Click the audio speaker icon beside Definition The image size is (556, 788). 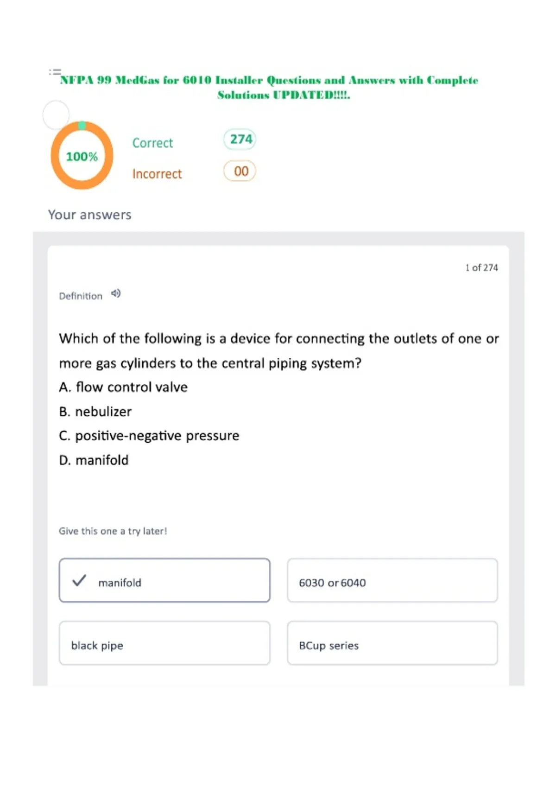click(x=116, y=293)
